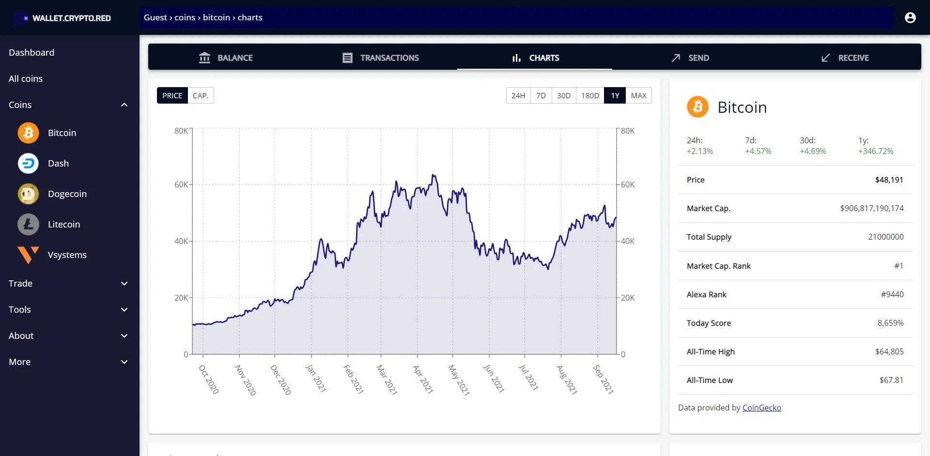
Task: Select Bitcoin from the coins sidebar
Action: [x=62, y=133]
